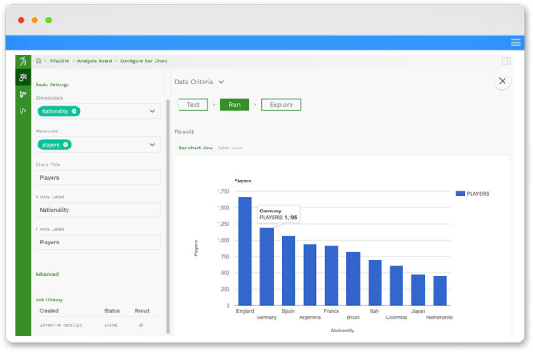Remove the Nationality dimension tag
This screenshot has width=533, height=352.
(74, 111)
